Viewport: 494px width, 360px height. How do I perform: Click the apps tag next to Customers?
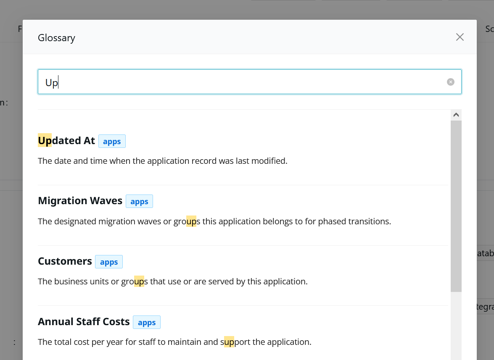point(108,262)
